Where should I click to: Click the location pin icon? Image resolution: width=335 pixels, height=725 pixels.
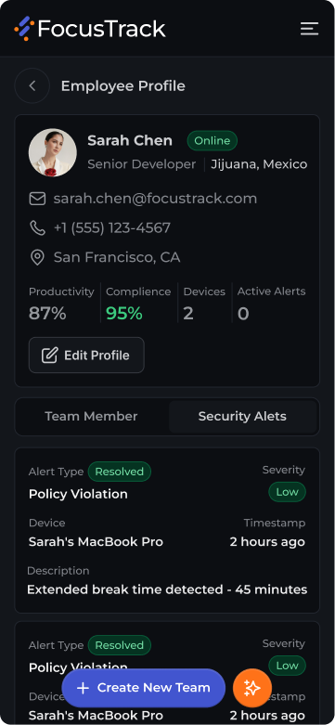pos(37,257)
